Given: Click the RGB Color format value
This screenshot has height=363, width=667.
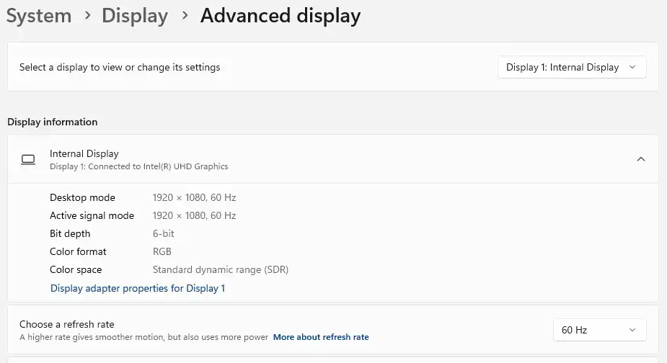Looking at the screenshot, I should coord(162,251).
